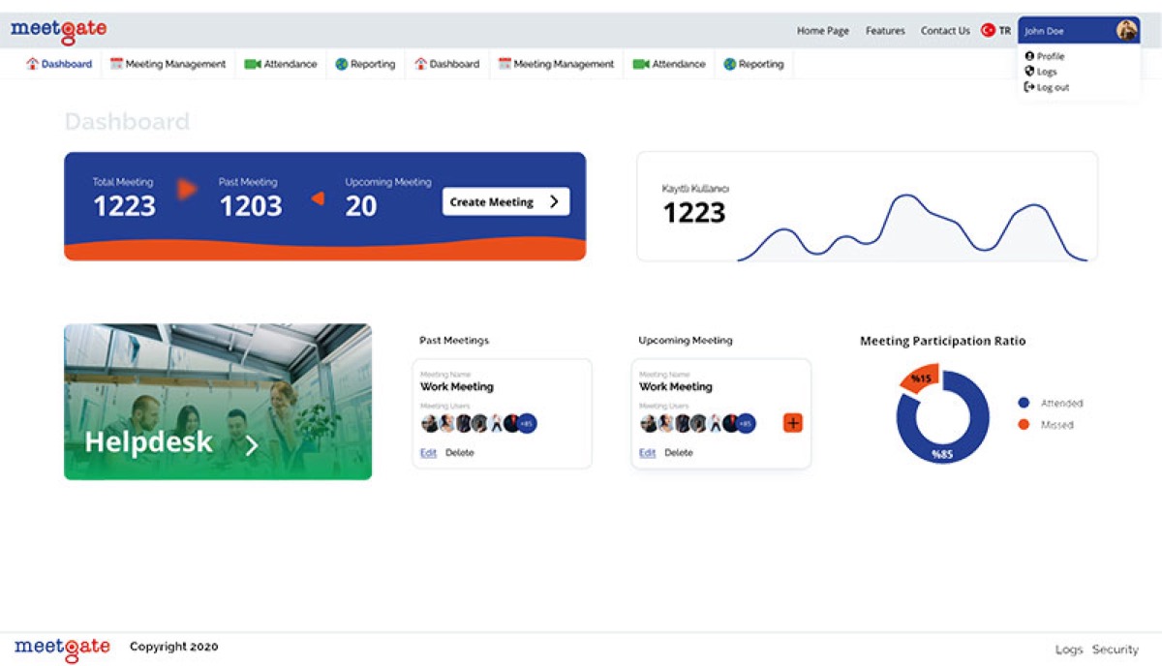
Task: Click the Dashboard page heading
Action: pyautogui.click(x=127, y=122)
